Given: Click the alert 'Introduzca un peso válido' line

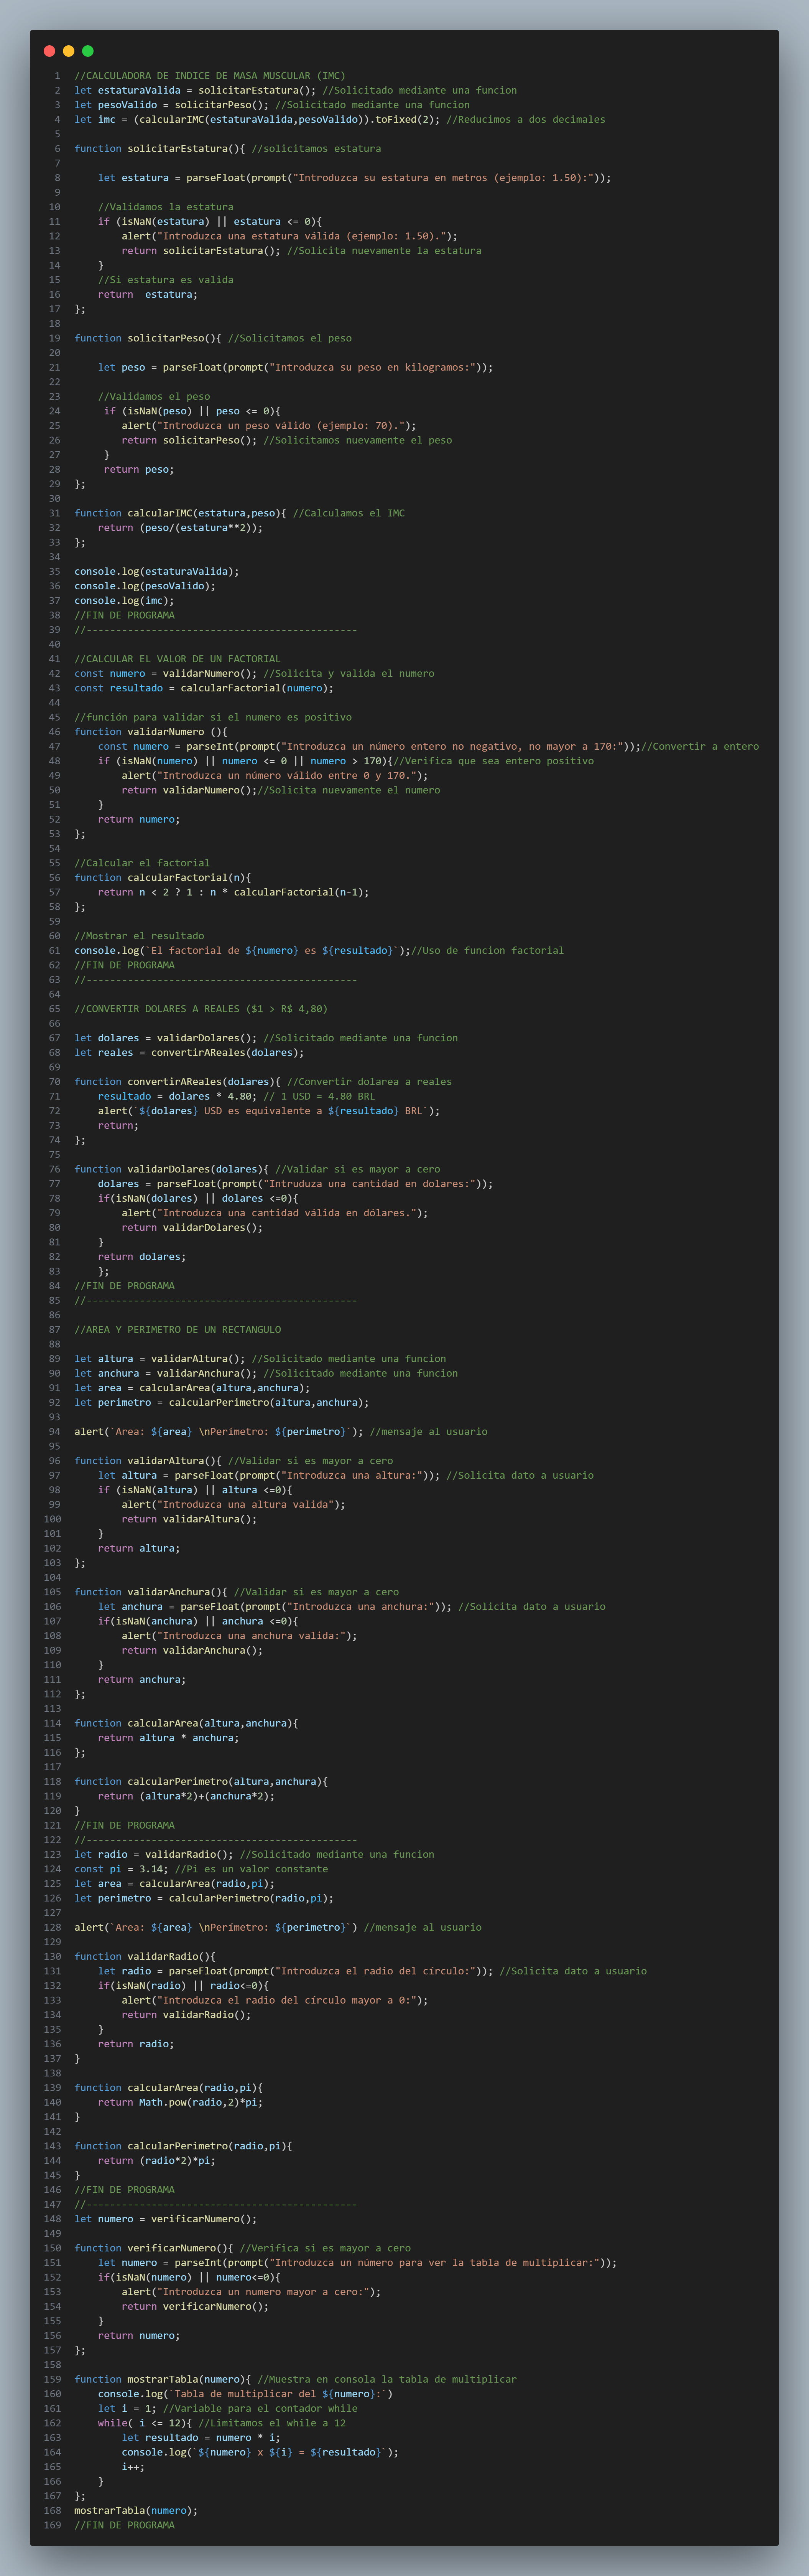Looking at the screenshot, I should (x=269, y=426).
